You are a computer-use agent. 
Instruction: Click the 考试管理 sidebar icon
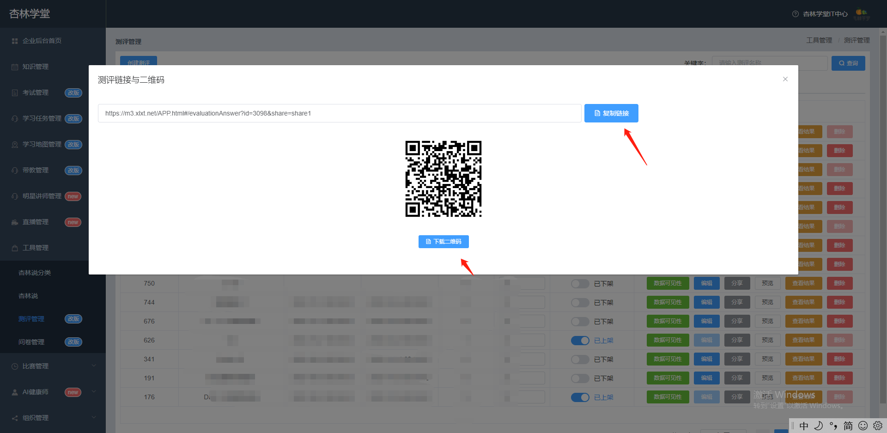tap(15, 93)
